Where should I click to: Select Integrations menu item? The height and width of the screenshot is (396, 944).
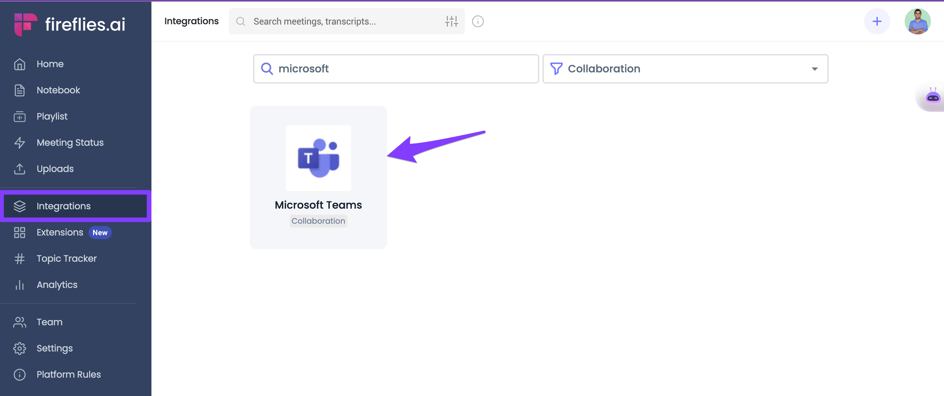[x=75, y=206]
